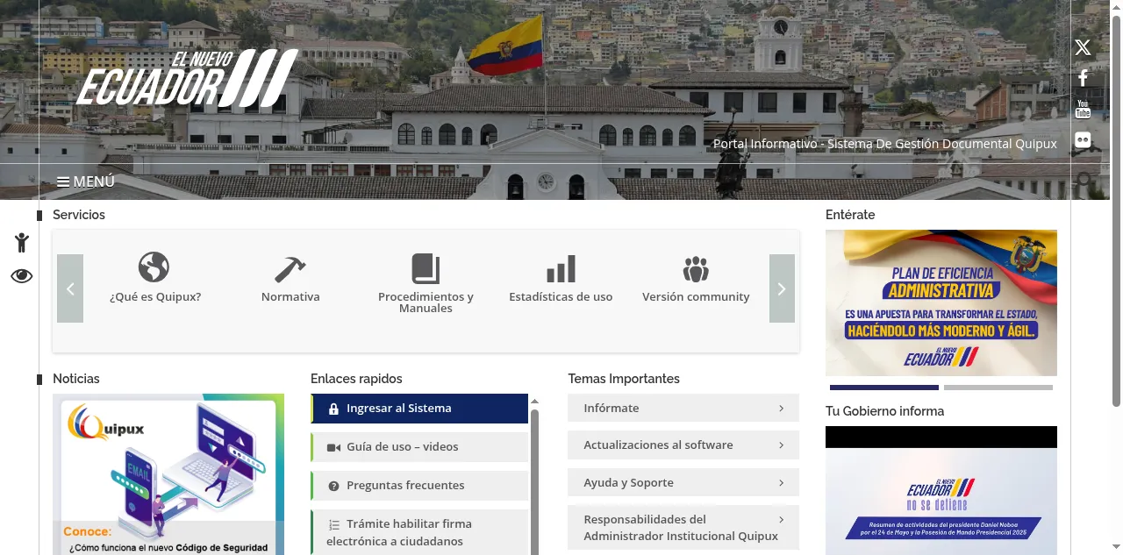Open the hamburger MENÚ button
Viewport: 1123px width, 555px height.
click(x=86, y=181)
